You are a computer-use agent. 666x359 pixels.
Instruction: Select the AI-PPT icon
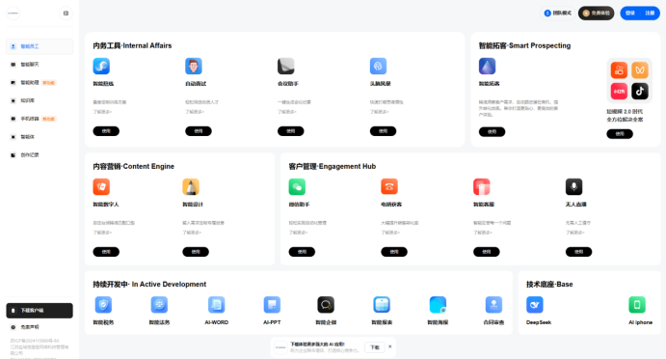tap(272, 305)
